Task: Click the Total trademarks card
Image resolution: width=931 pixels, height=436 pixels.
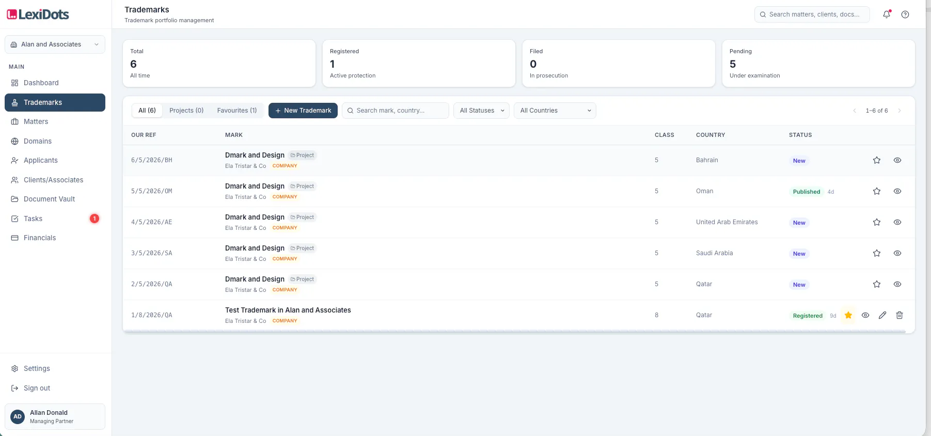Action: click(219, 64)
